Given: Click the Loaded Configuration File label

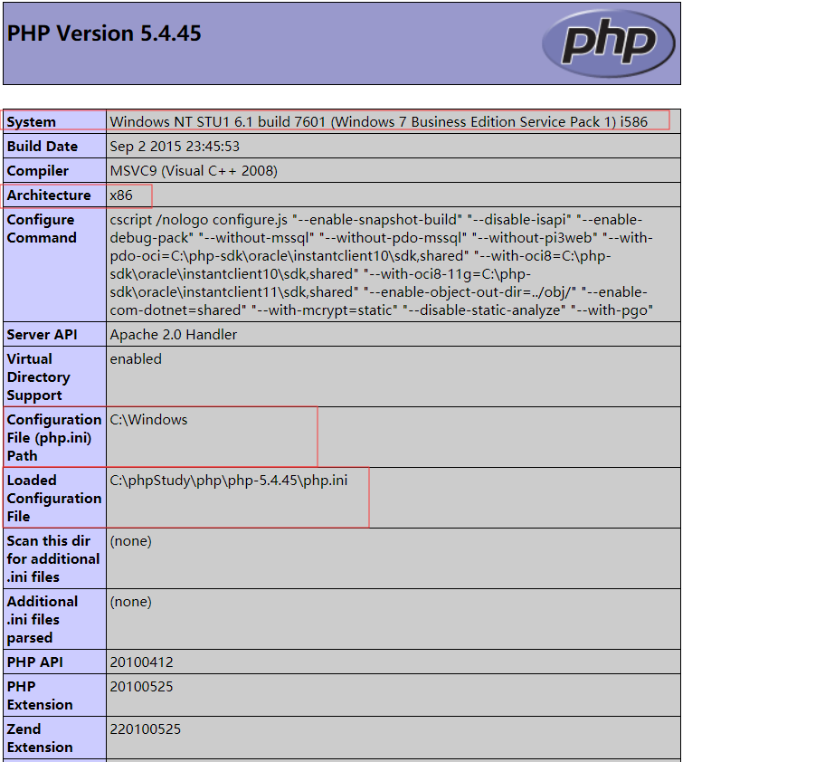Looking at the screenshot, I should 54,499.
